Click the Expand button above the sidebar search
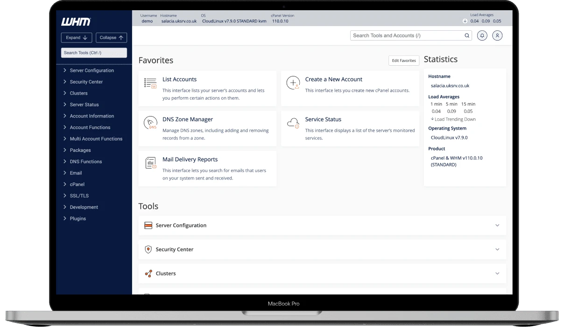The height and width of the screenshot is (329, 564). [x=76, y=37]
